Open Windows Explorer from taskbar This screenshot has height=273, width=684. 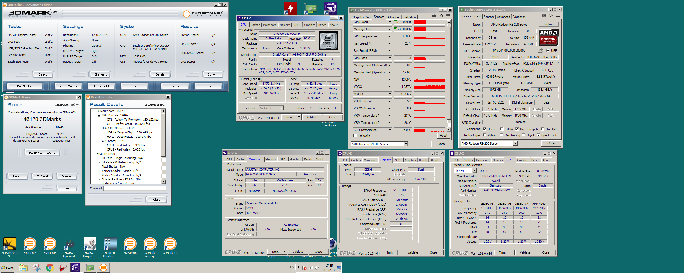(x=23, y=267)
